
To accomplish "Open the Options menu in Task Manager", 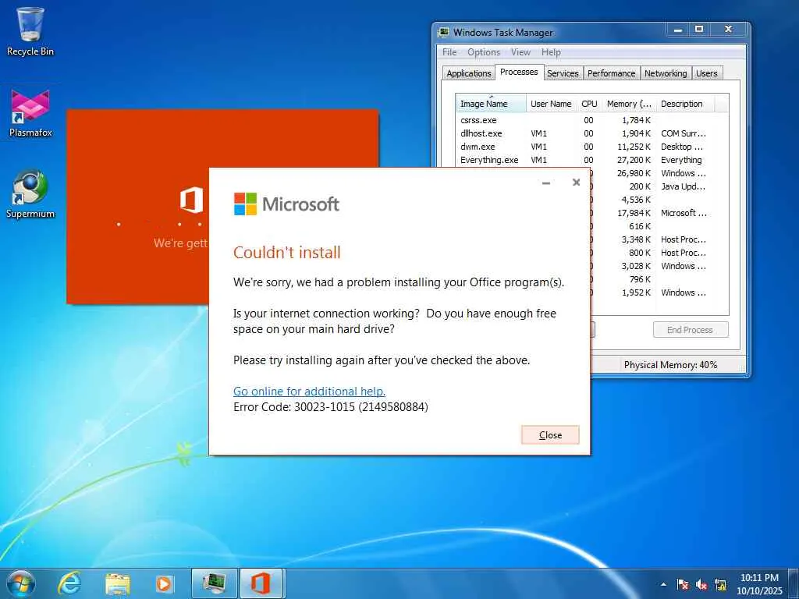I will pyautogui.click(x=484, y=52).
